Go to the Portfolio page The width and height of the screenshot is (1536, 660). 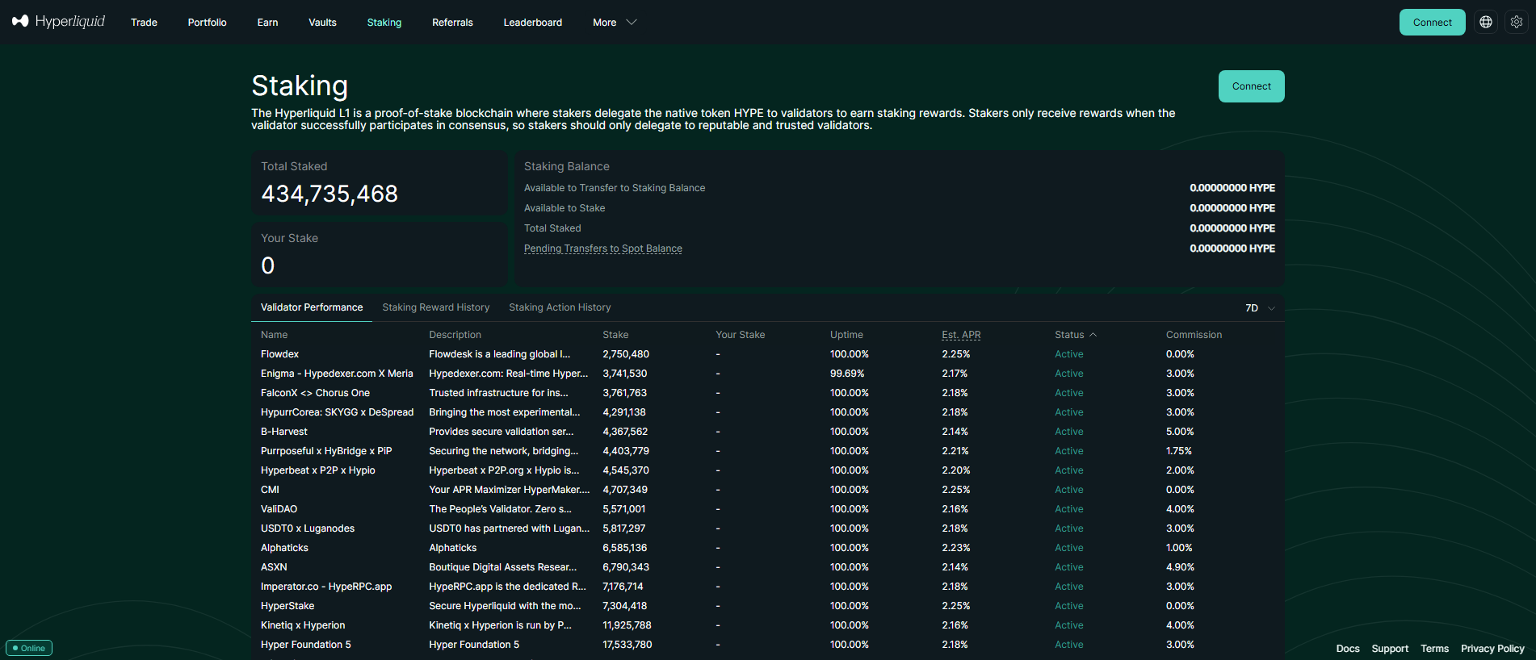[x=207, y=23]
